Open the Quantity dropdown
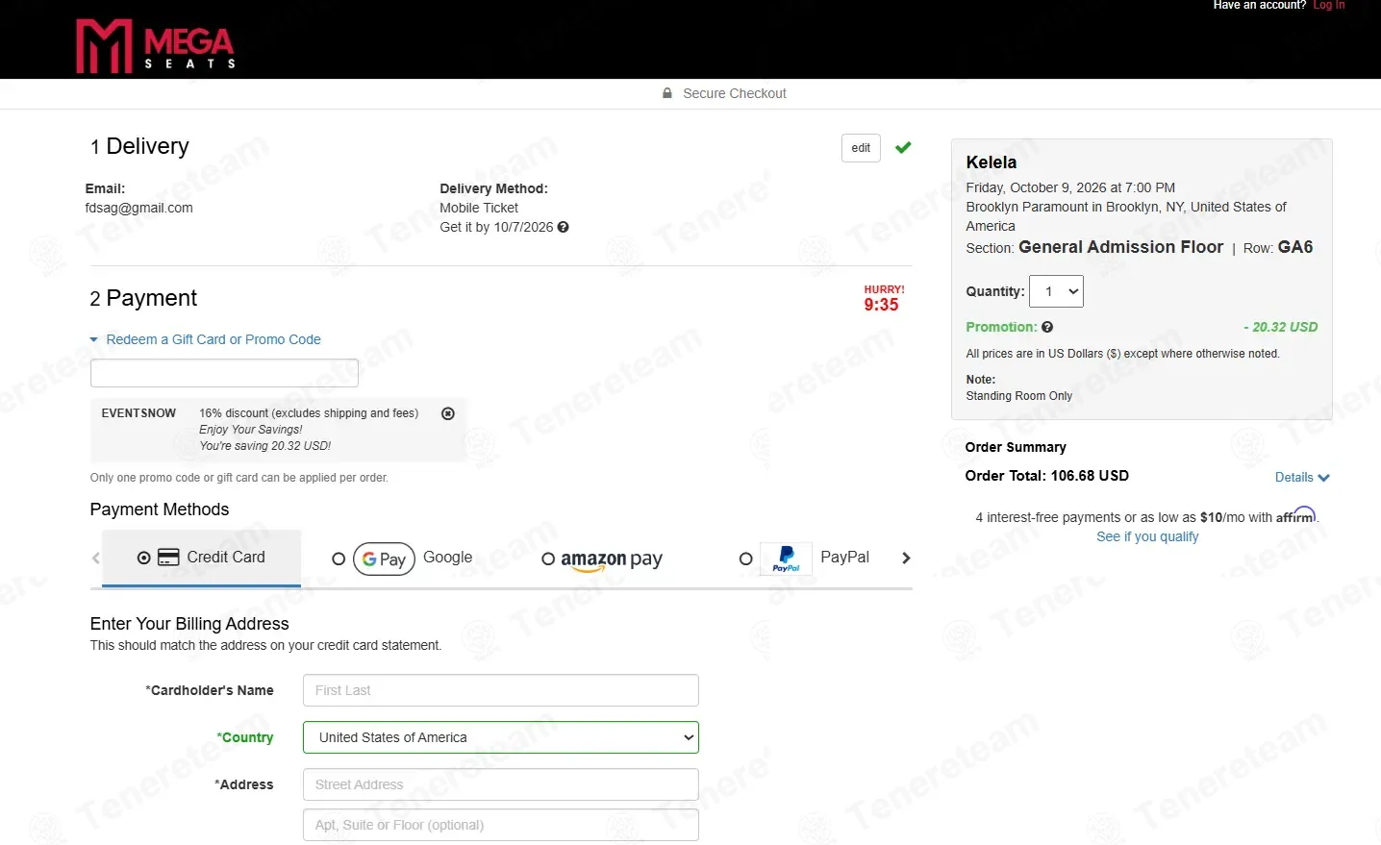Image resolution: width=1381 pixels, height=845 pixels. click(x=1056, y=291)
